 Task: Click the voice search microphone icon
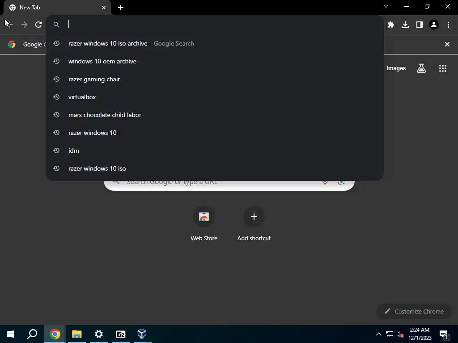[325, 182]
